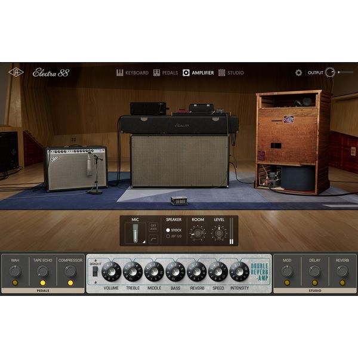The width and height of the screenshot is (358, 358).
Task: Click the OUTPUT knob
Action: [x=330, y=72]
